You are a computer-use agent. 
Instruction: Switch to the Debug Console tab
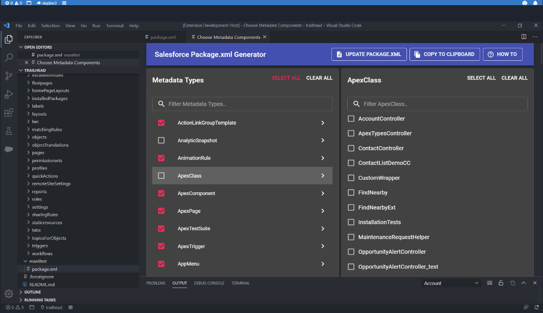(x=209, y=283)
